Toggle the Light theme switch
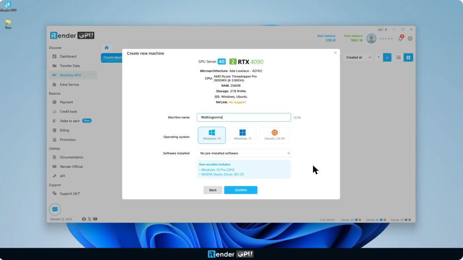Image resolution: width=463 pixels, height=260 pixels. [x=382, y=30]
